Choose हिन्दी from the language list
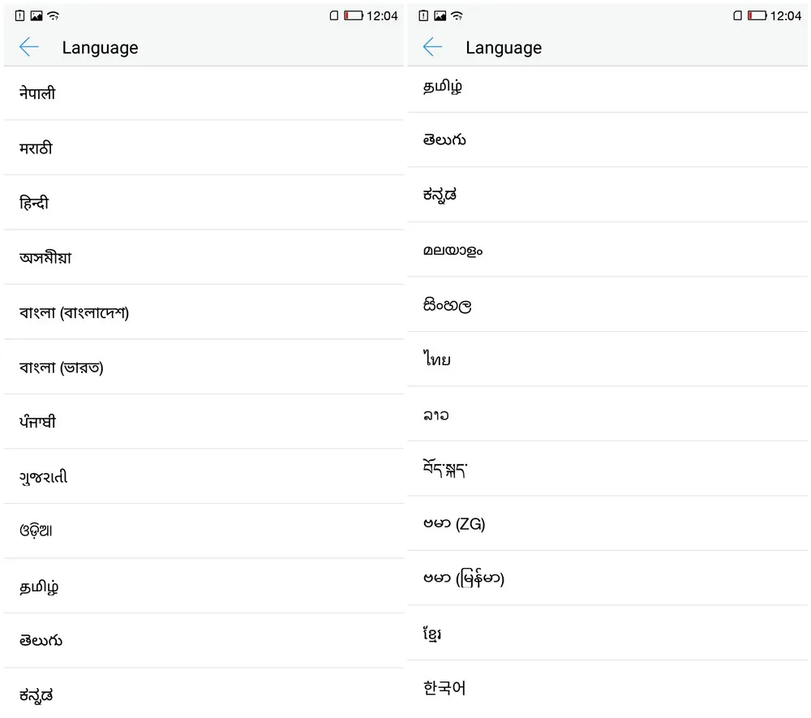This screenshot has width=811, height=718. tap(204, 203)
